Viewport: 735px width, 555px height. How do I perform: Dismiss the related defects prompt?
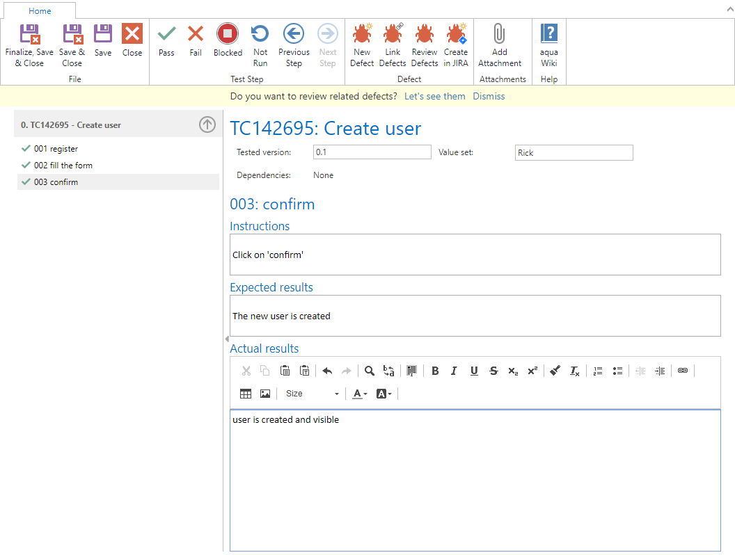pos(489,96)
